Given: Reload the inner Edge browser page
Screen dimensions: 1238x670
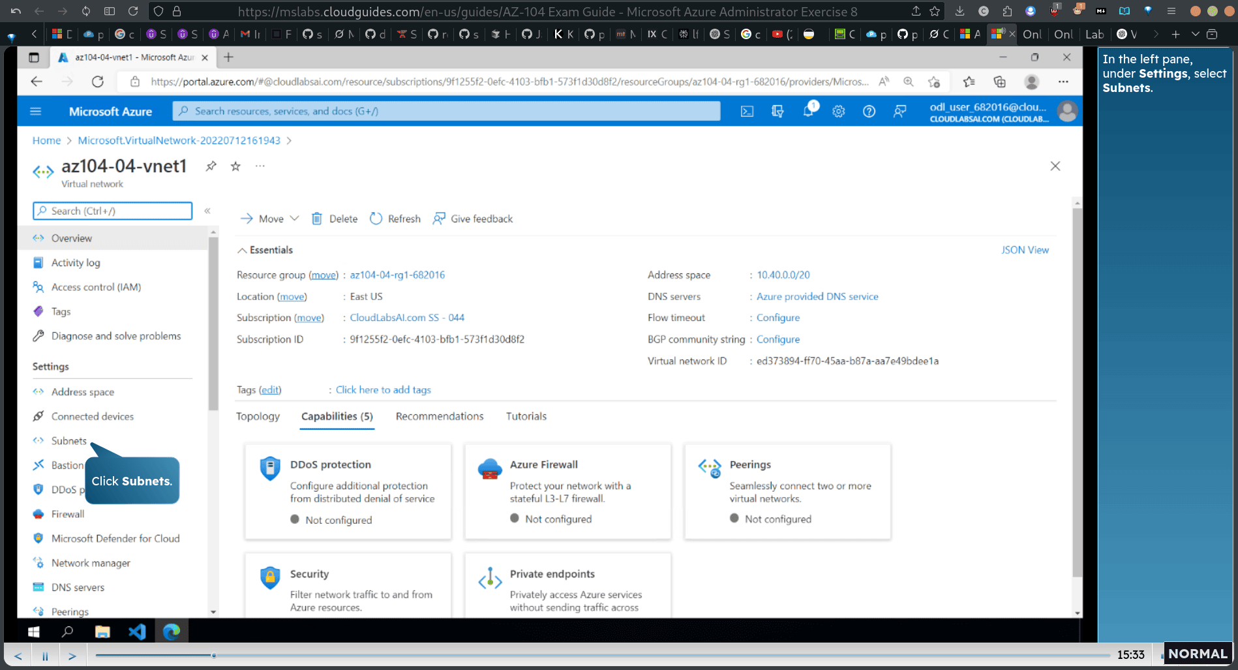Looking at the screenshot, I should [98, 82].
